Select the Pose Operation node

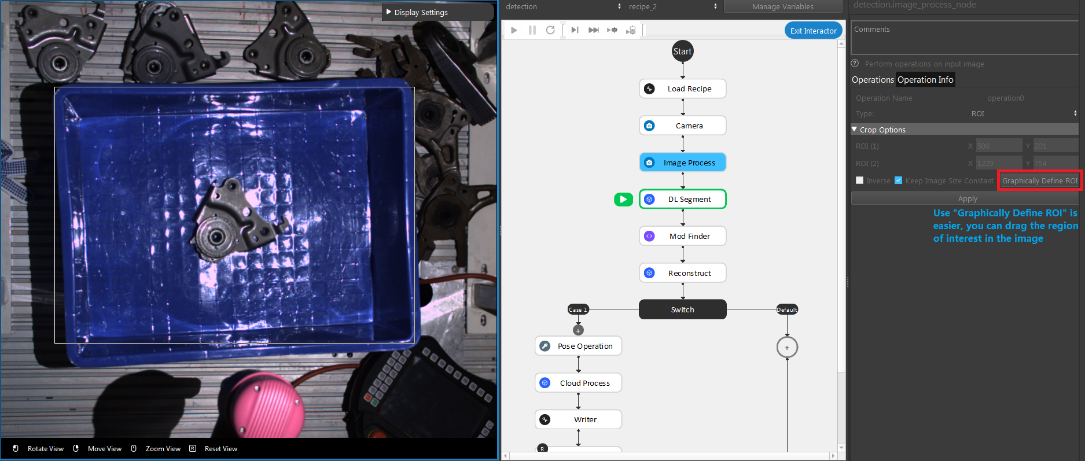point(578,346)
